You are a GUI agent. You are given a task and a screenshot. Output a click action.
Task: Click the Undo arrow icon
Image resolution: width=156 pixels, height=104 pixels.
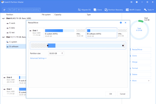pos(10,10)
